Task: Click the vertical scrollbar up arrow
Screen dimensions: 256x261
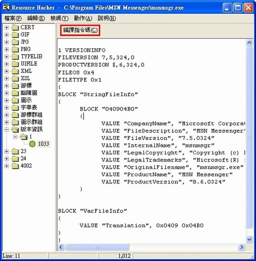Action: pyautogui.click(x=249, y=43)
